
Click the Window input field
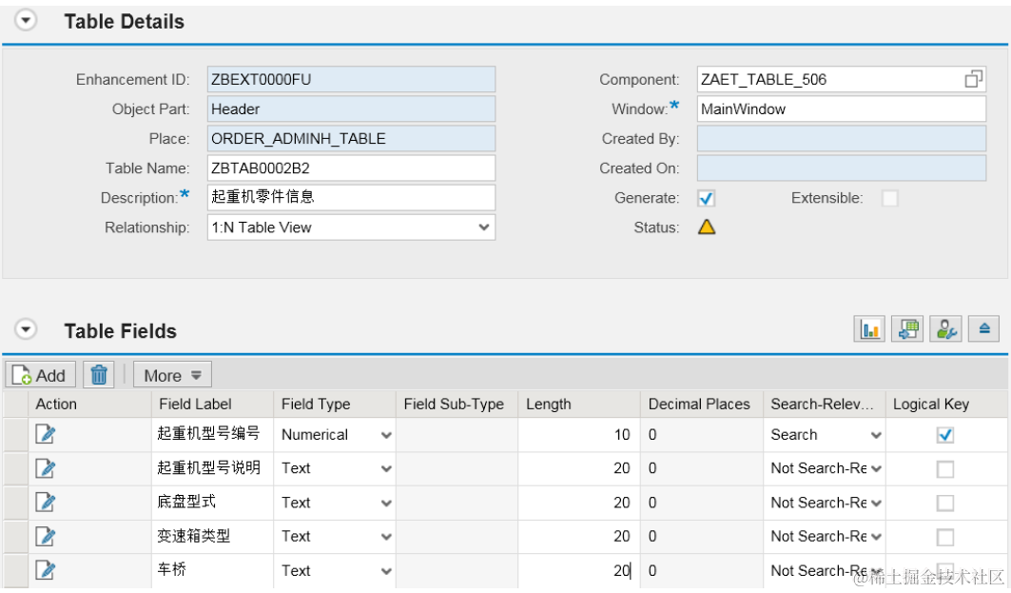coord(842,109)
